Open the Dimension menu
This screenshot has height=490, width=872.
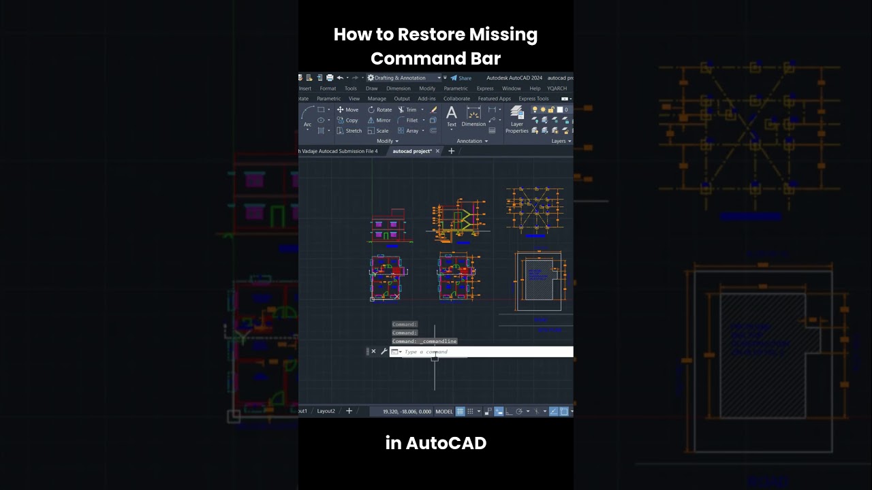[399, 88]
